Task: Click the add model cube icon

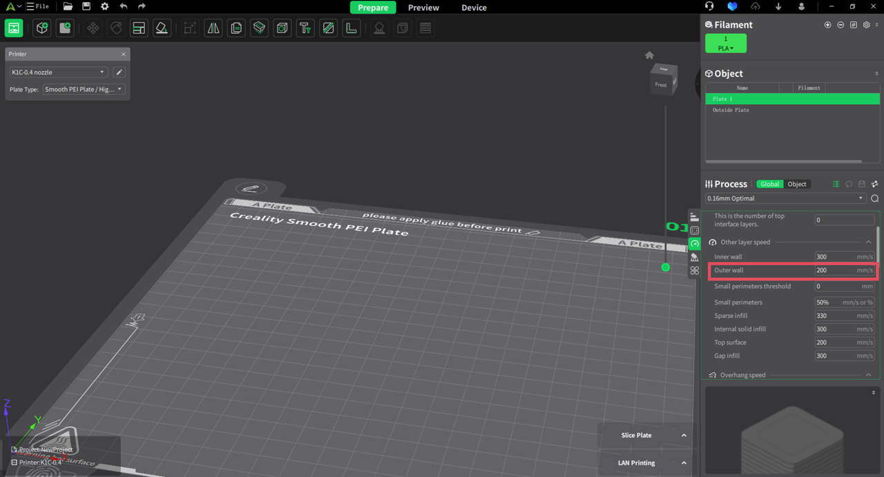Action: coord(42,28)
